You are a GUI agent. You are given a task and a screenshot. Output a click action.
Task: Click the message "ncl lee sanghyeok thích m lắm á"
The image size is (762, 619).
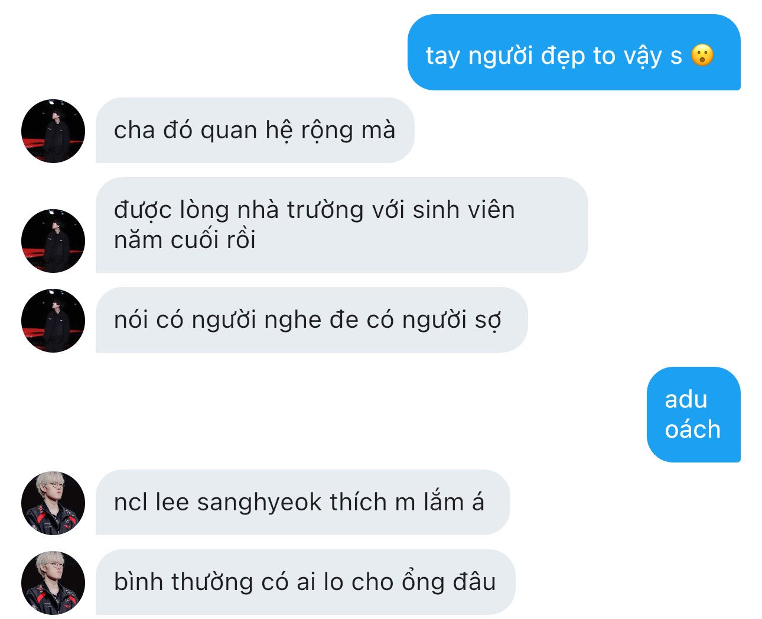click(302, 503)
